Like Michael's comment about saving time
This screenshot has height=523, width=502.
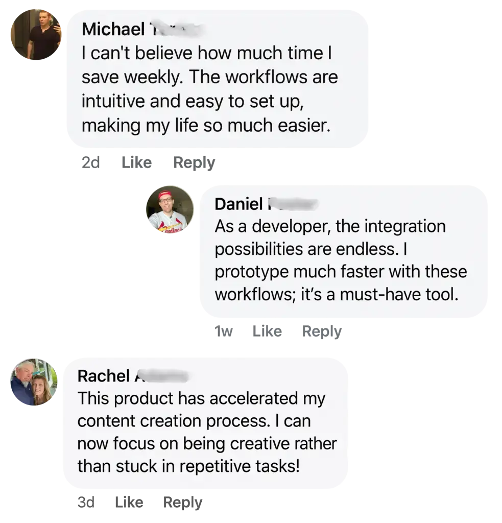tap(136, 163)
